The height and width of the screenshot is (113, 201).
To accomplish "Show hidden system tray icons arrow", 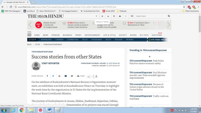I will click(x=168, y=110).
